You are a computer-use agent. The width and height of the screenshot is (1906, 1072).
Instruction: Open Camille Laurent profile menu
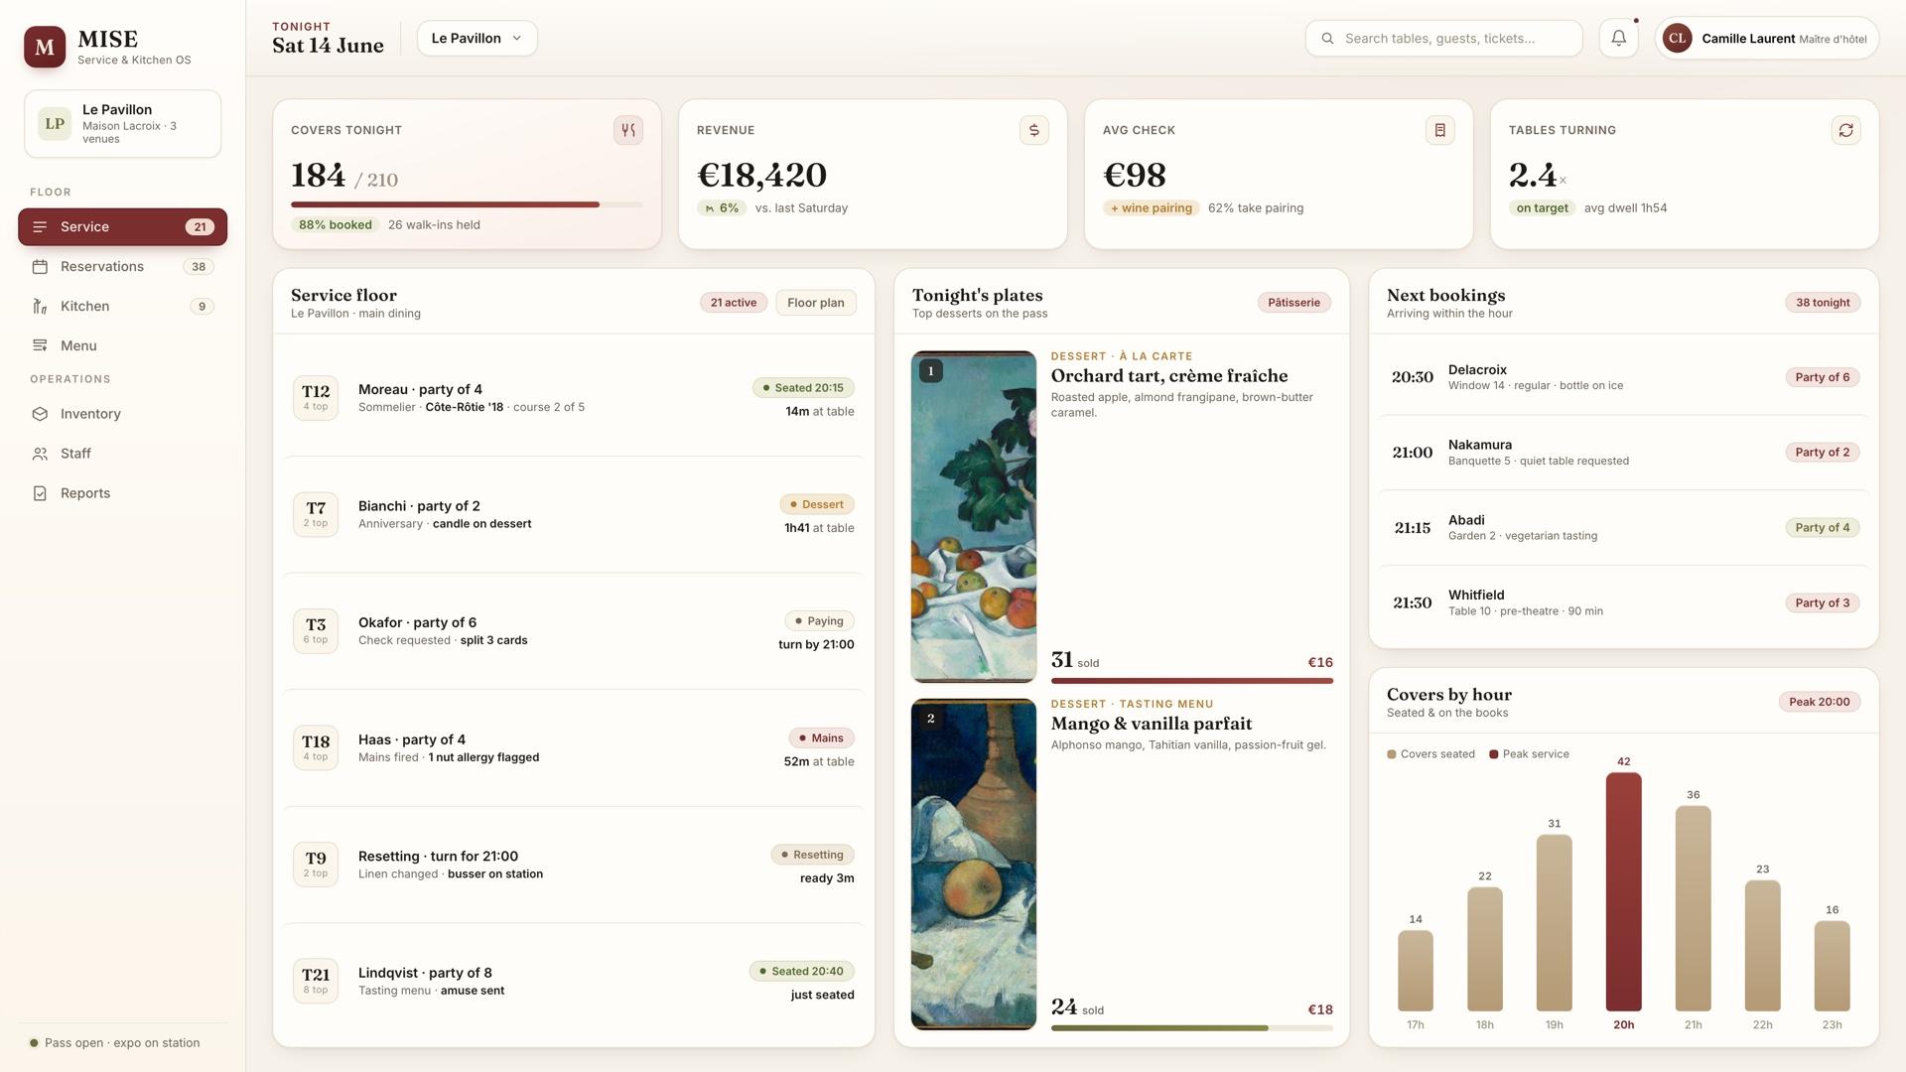[1767, 39]
